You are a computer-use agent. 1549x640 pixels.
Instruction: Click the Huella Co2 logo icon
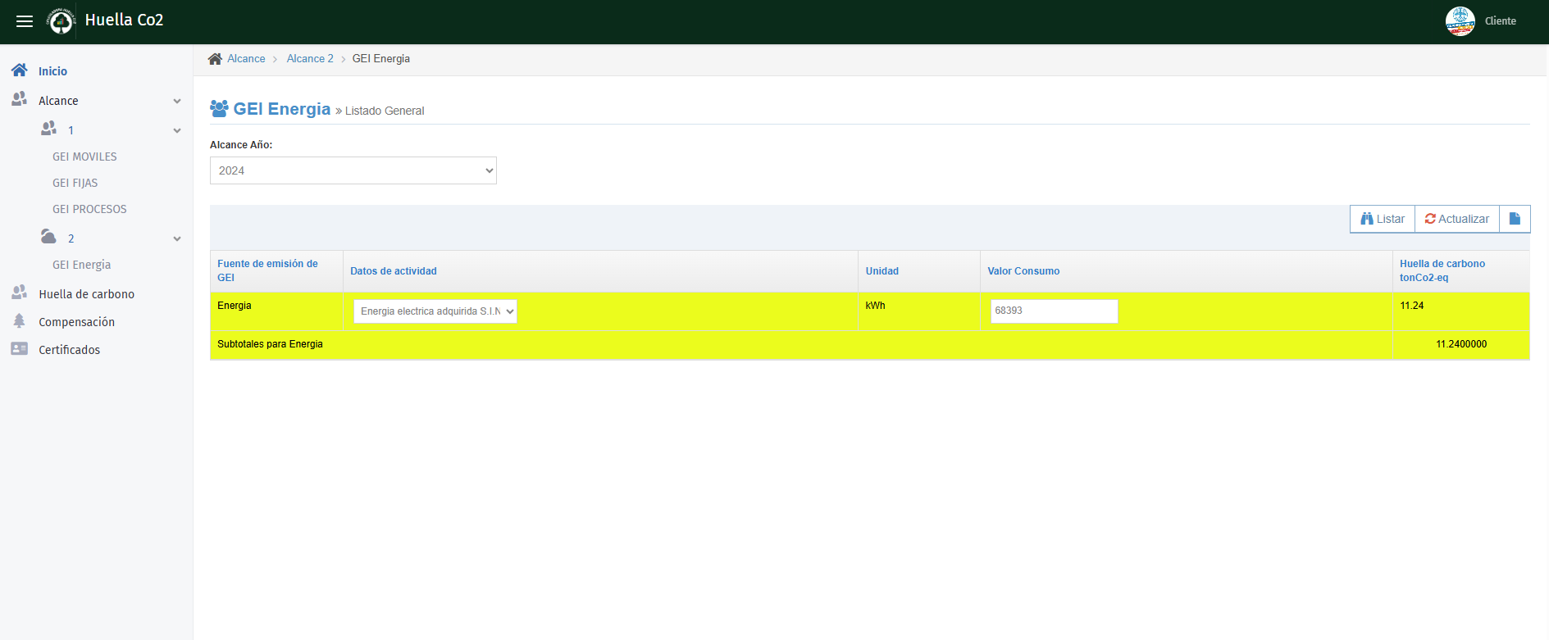click(61, 21)
